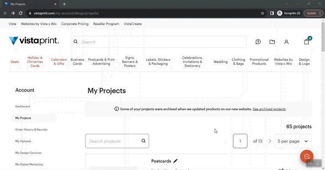Open the Incognito profile indicator
Viewport: 325px width, 170px height.
[x=289, y=13]
